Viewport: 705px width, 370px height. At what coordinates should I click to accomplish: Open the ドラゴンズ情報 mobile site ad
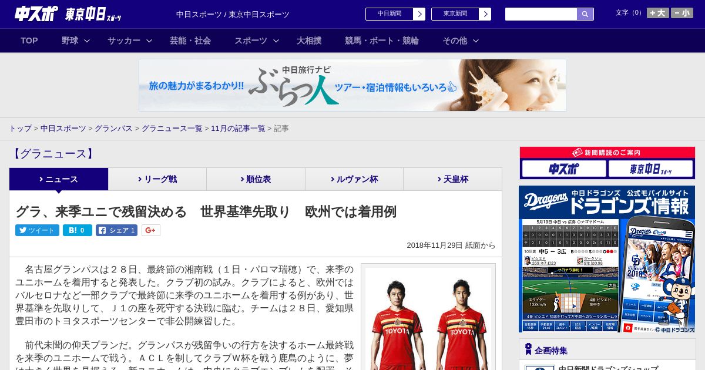pyautogui.click(x=607, y=259)
